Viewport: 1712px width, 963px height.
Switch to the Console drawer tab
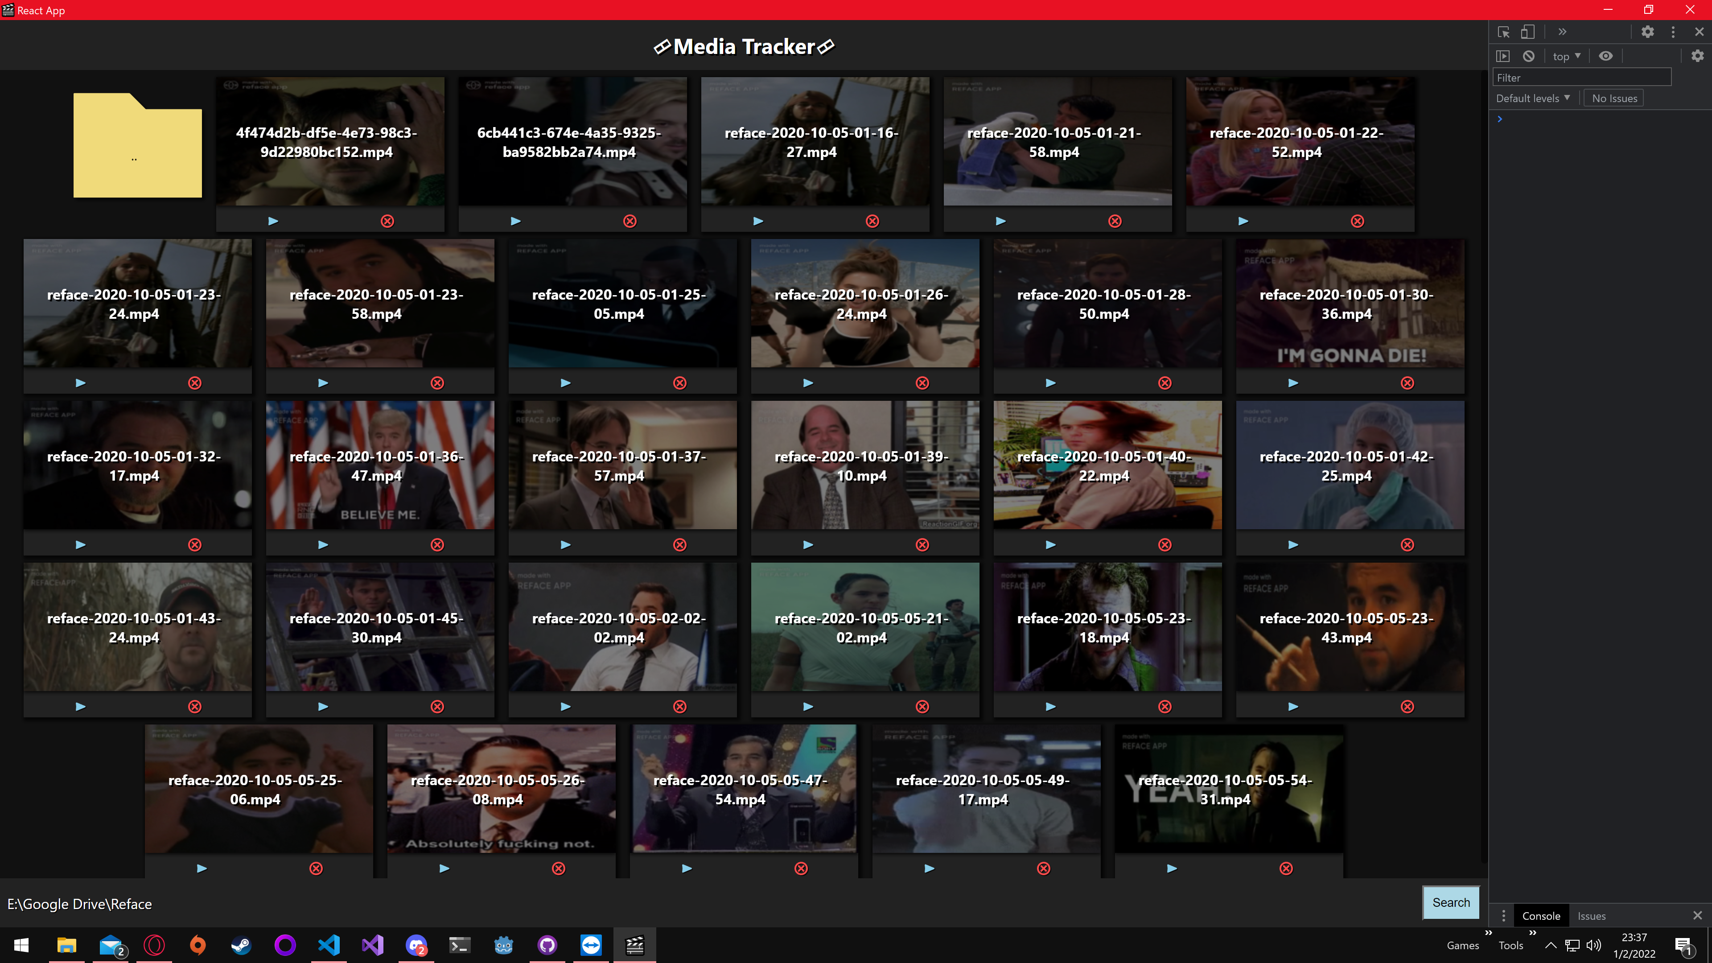[x=1541, y=916]
